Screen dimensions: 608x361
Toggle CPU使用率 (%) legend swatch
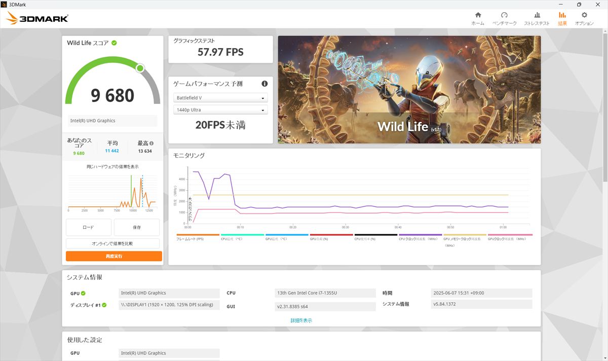click(376, 235)
